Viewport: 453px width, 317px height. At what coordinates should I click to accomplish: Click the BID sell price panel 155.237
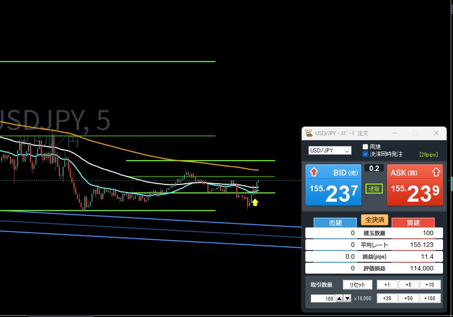click(x=333, y=185)
